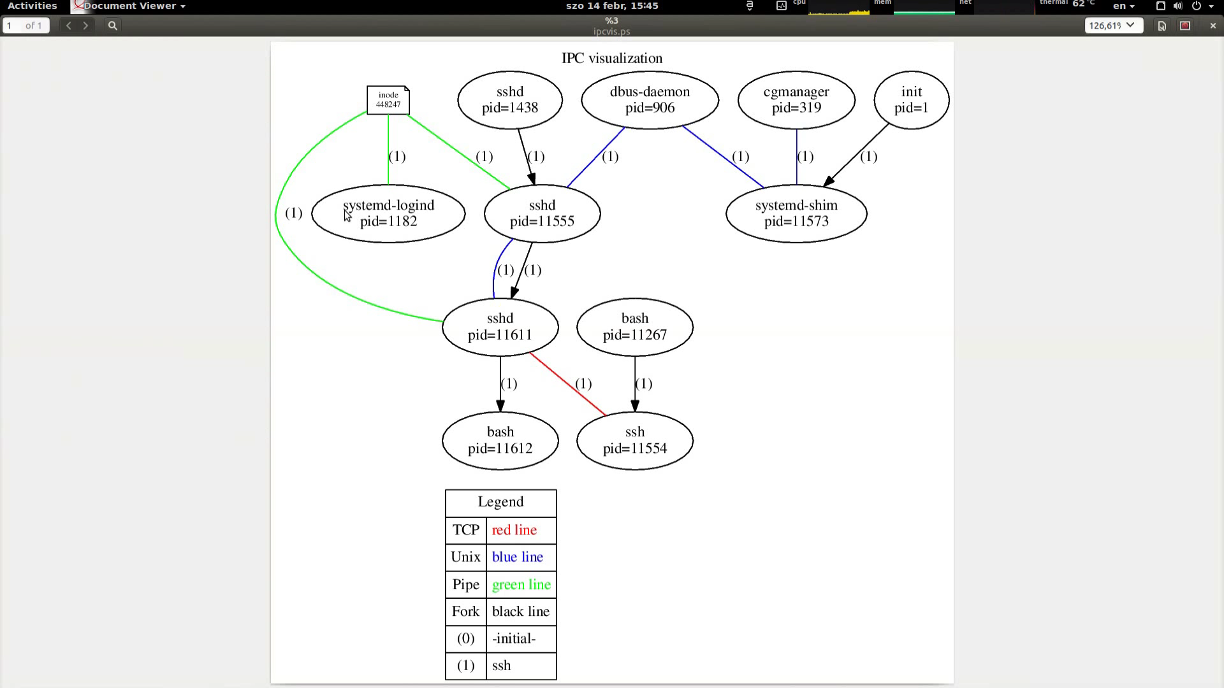
Task: Click the red document actions icon
Action: tap(1185, 25)
